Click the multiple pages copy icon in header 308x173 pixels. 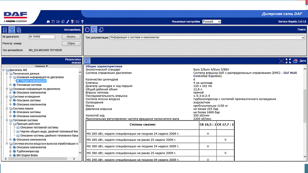63,21
